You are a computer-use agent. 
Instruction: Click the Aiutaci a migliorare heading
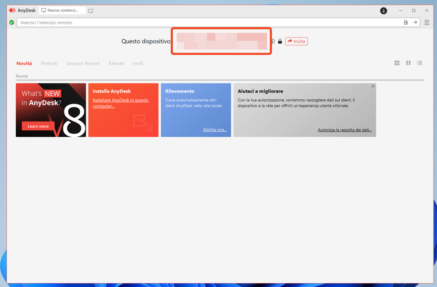coord(260,91)
